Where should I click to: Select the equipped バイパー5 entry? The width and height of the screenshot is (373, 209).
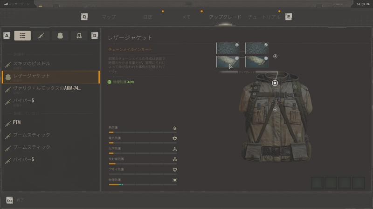coord(51,102)
